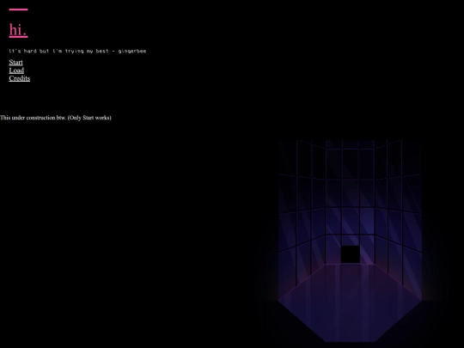Click the black square in the purple room image

point(351,254)
